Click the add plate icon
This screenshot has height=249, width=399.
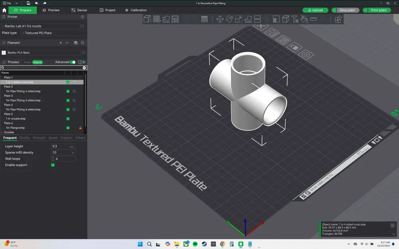[x=156, y=19]
